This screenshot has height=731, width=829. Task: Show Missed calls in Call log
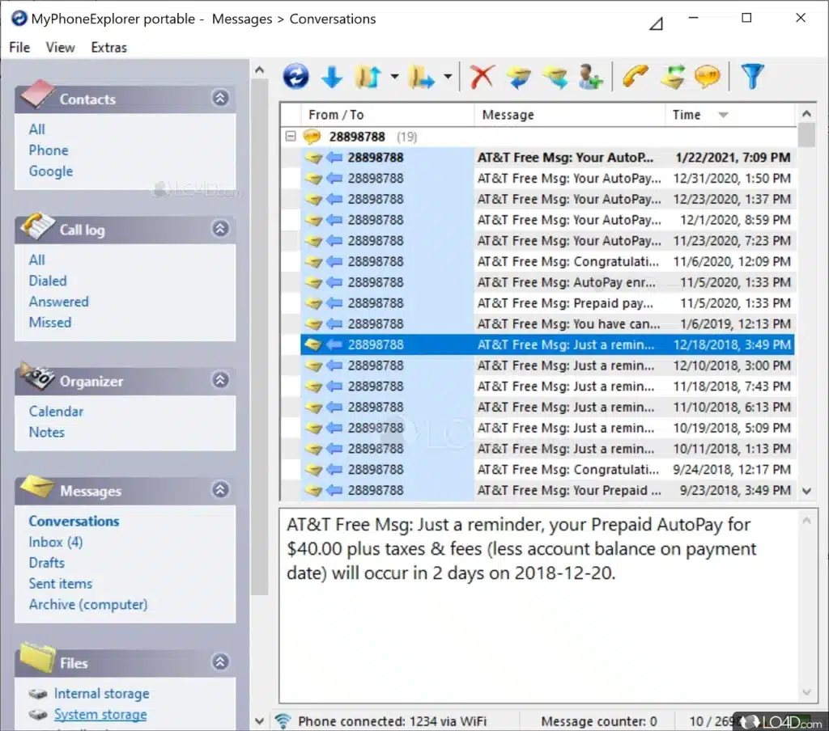pyautogui.click(x=50, y=323)
